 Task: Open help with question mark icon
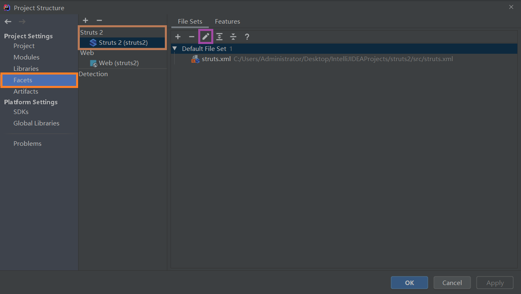pos(247,37)
